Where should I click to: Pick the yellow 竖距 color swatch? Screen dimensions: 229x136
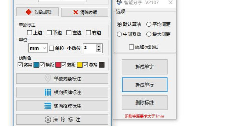[x=80, y=65]
